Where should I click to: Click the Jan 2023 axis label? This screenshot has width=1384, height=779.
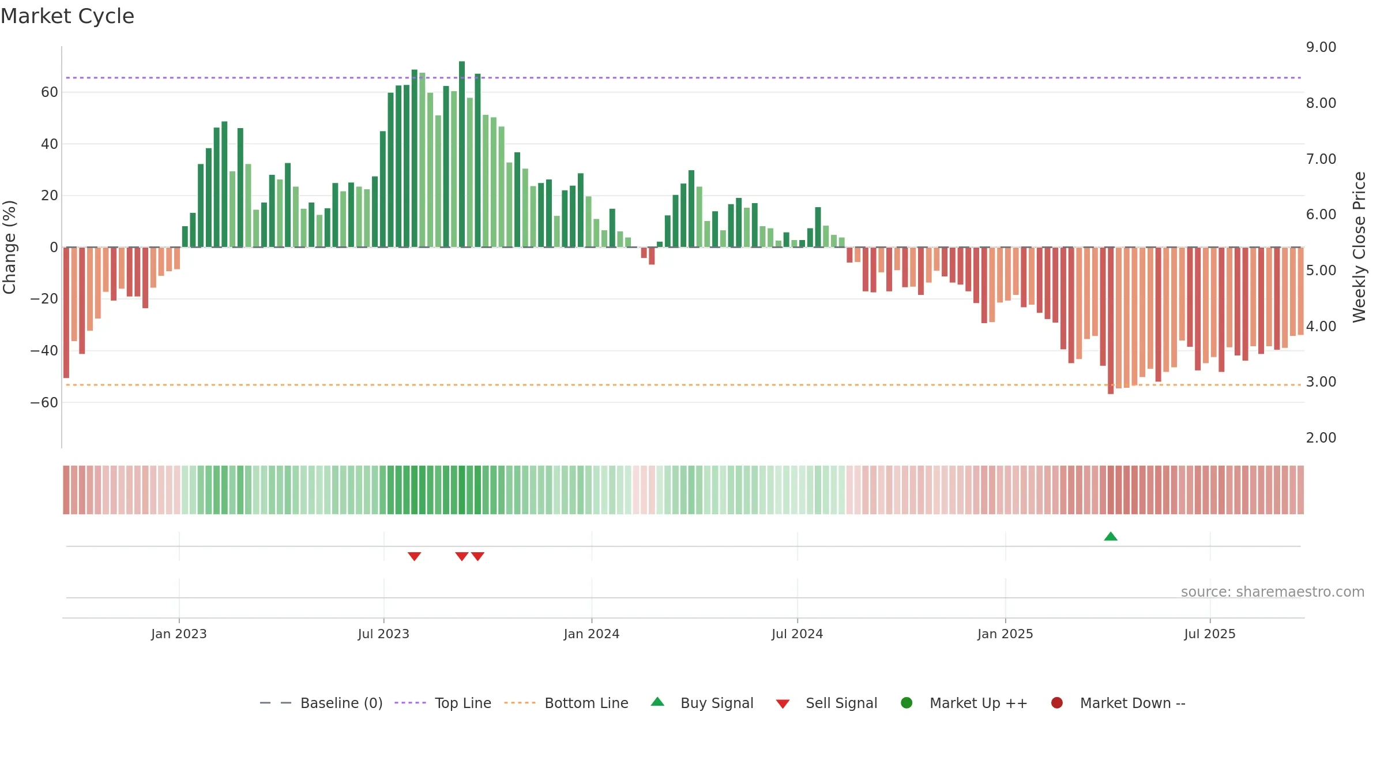(x=179, y=634)
